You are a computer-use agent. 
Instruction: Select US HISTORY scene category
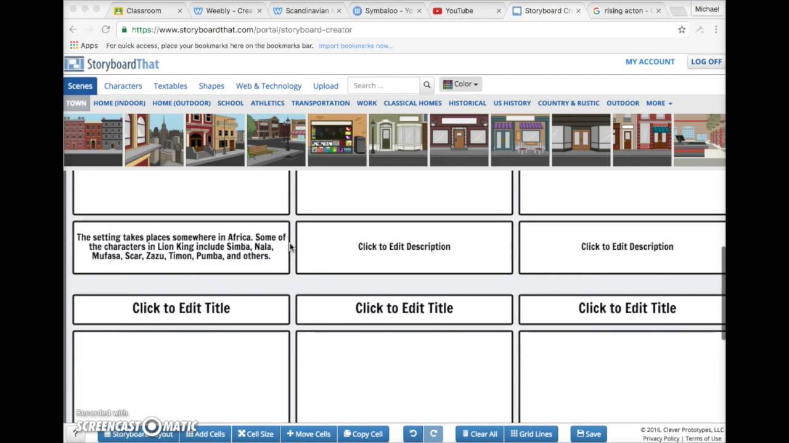click(512, 103)
